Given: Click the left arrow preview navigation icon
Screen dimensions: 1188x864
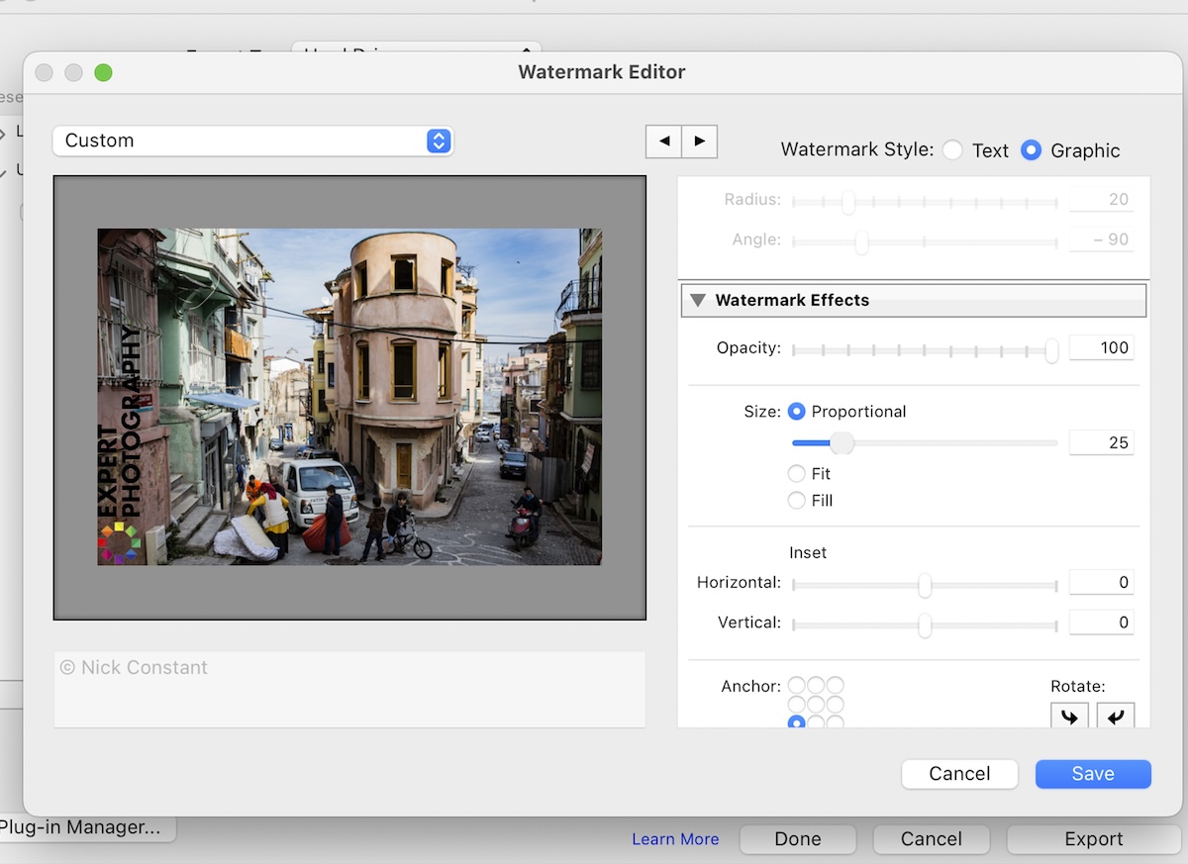Looking at the screenshot, I should [x=663, y=142].
